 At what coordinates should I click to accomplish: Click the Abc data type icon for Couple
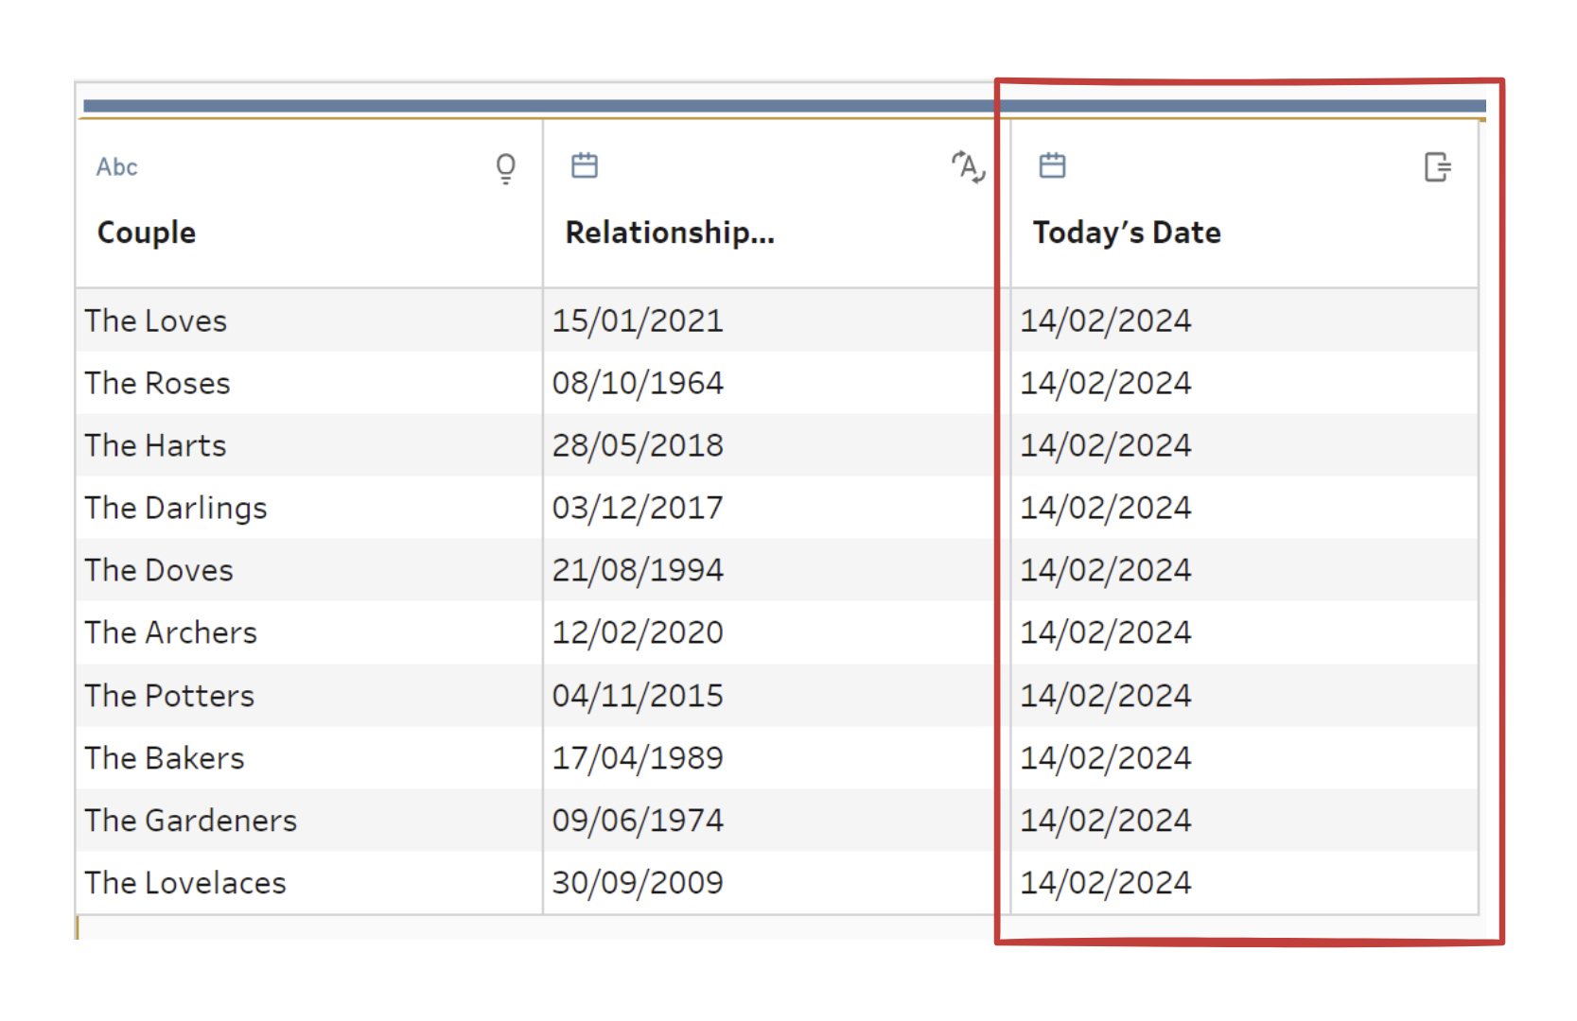coord(117,167)
